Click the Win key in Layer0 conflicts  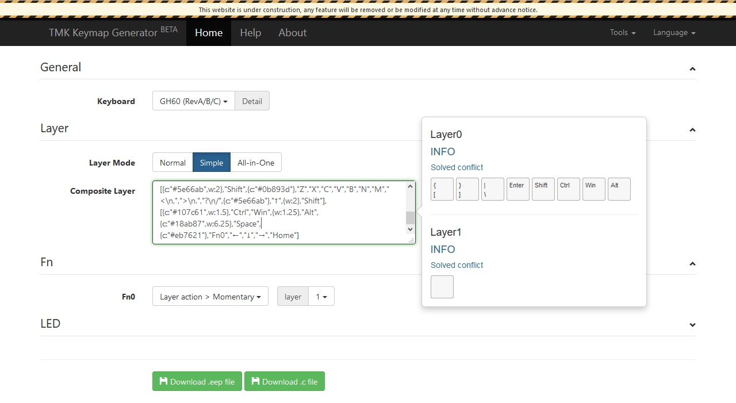pyautogui.click(x=593, y=189)
